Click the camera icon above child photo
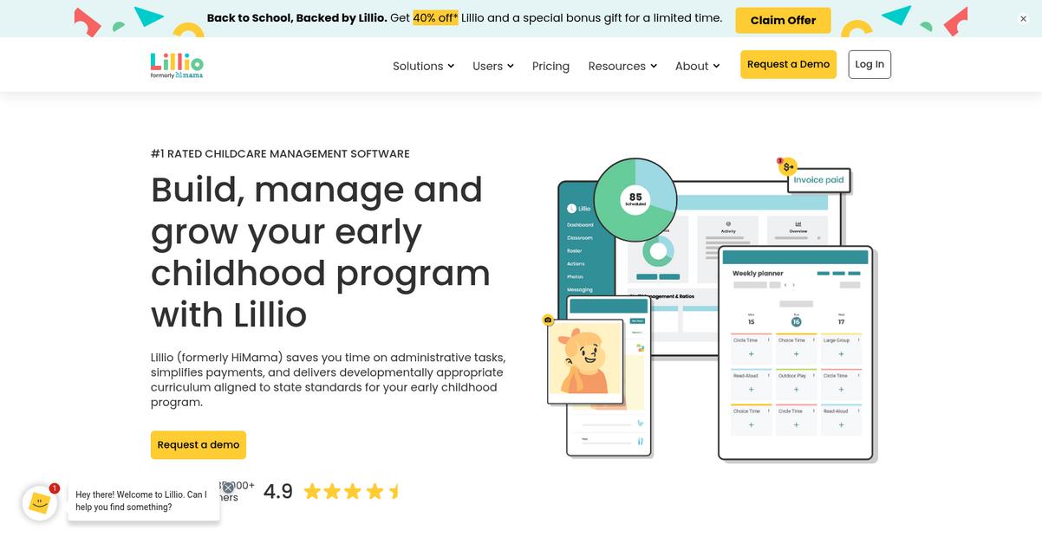1042x543 pixels. pyautogui.click(x=548, y=320)
